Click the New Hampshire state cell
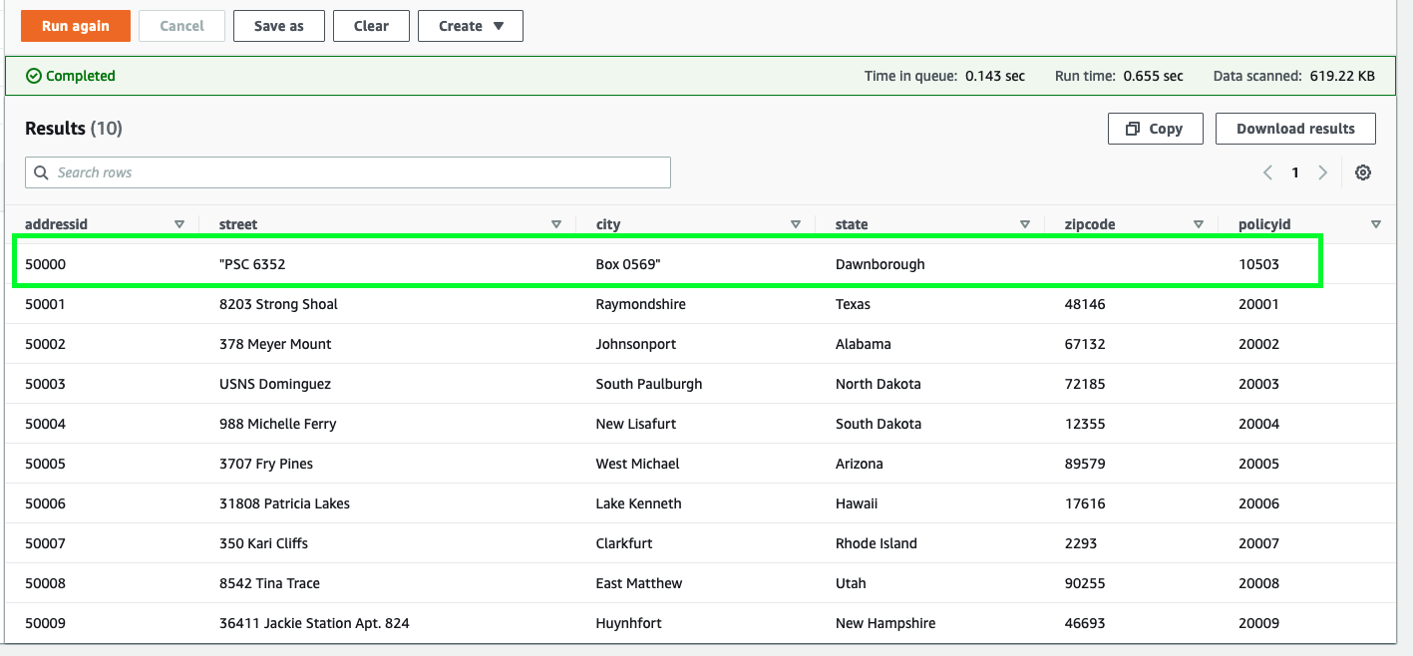1413x656 pixels. 885,623
